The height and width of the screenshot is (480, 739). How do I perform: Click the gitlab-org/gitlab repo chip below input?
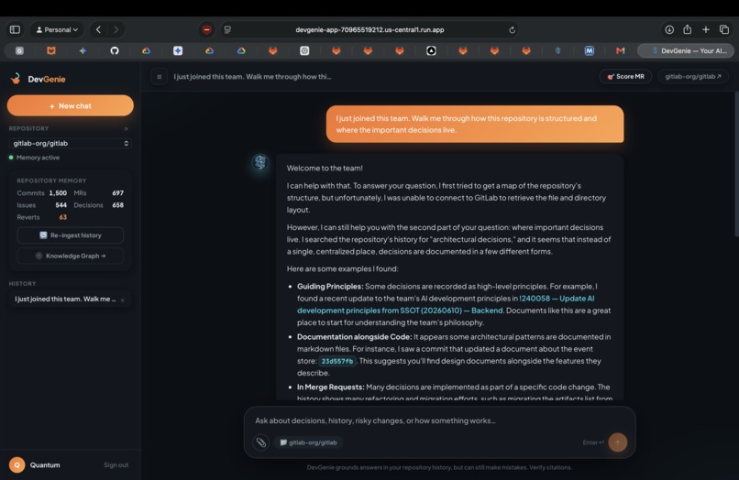pyautogui.click(x=308, y=442)
